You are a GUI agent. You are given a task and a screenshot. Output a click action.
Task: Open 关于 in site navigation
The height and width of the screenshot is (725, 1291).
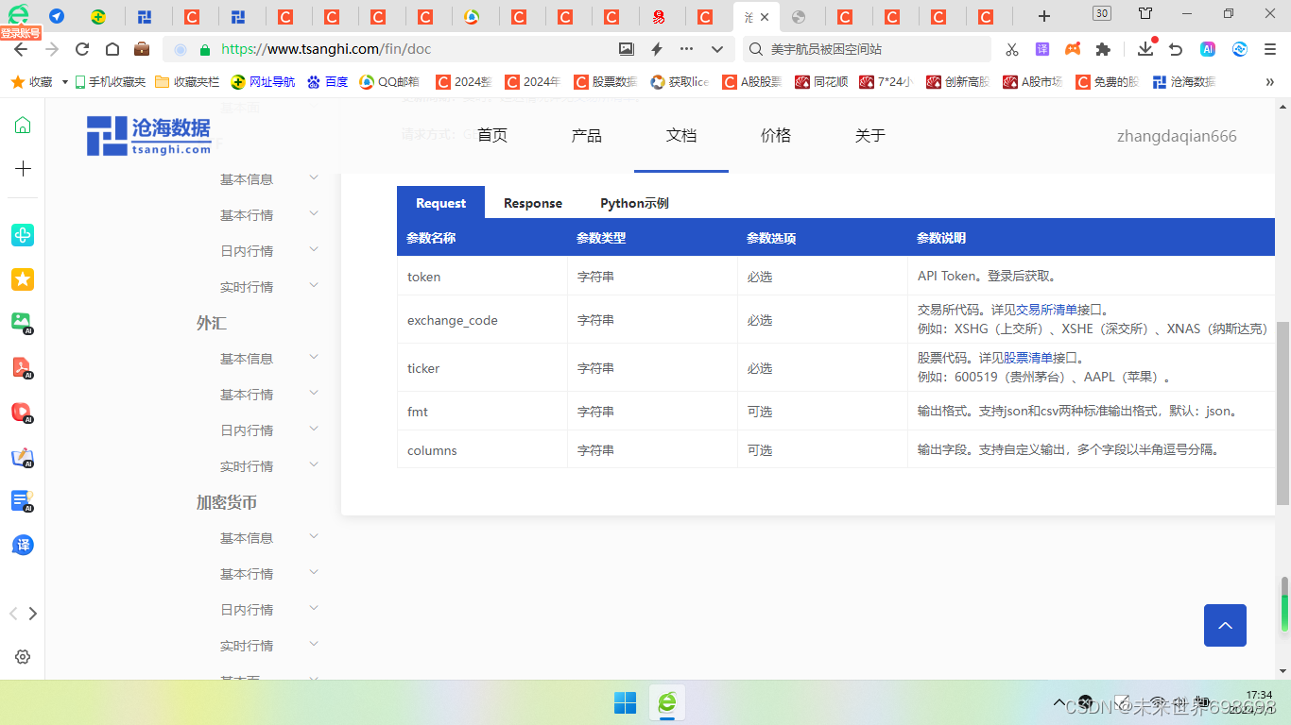(870, 136)
